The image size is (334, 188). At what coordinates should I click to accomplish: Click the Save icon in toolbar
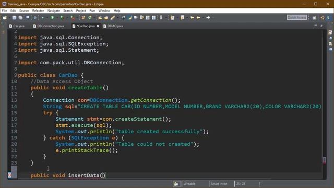[x=14, y=17]
